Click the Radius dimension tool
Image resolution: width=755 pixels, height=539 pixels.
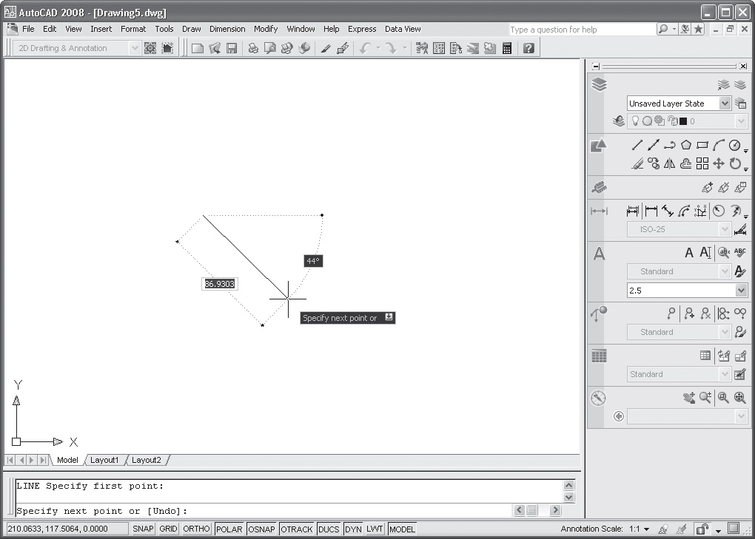tap(719, 211)
